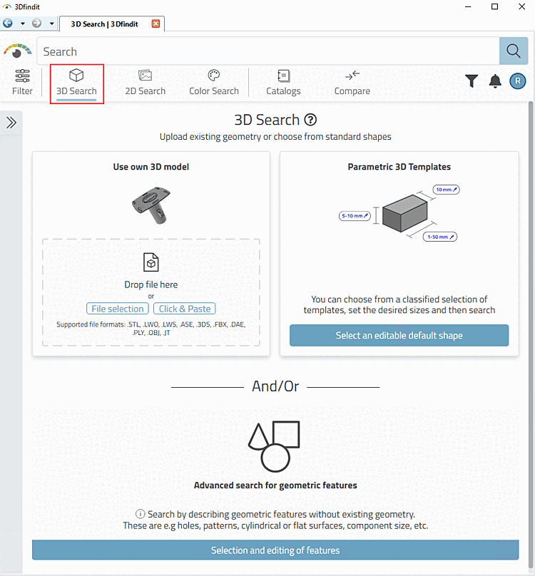Open the back history dropdown arrow
Image resolution: width=535 pixels, height=576 pixels.
tap(23, 24)
